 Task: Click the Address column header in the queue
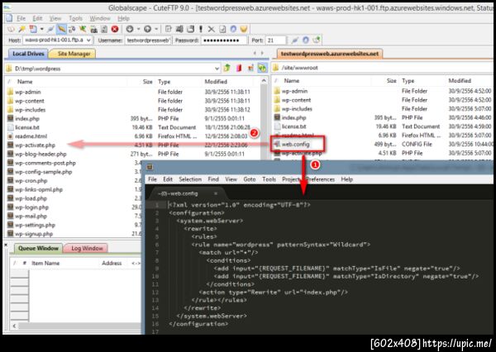pyautogui.click(x=112, y=263)
